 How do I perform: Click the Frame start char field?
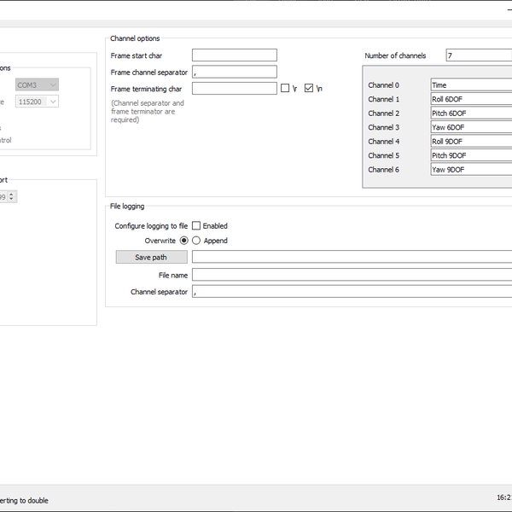coord(234,55)
